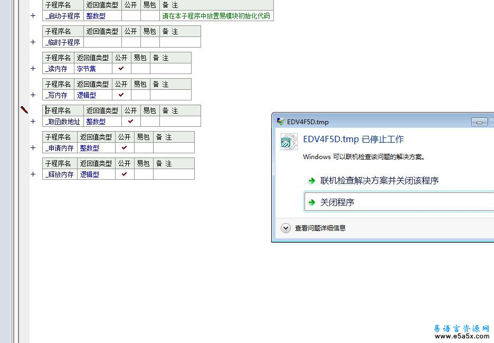Click the EDV4F5D.tmp title bar icon
This screenshot has height=343, width=494.
click(x=280, y=122)
